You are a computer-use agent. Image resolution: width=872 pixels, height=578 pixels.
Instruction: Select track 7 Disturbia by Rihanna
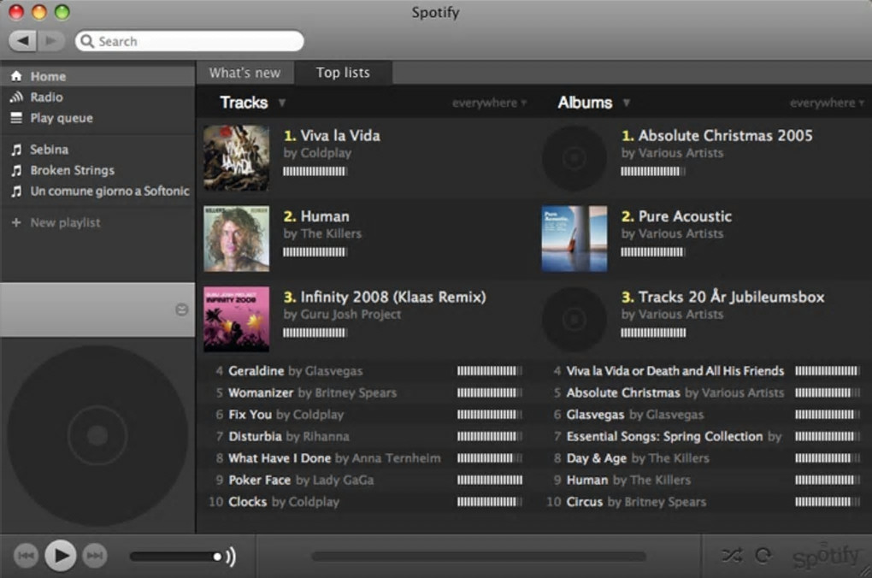click(x=367, y=436)
